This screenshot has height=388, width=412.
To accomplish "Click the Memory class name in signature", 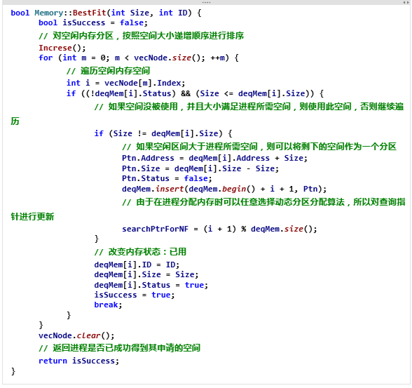I will coord(49,13).
